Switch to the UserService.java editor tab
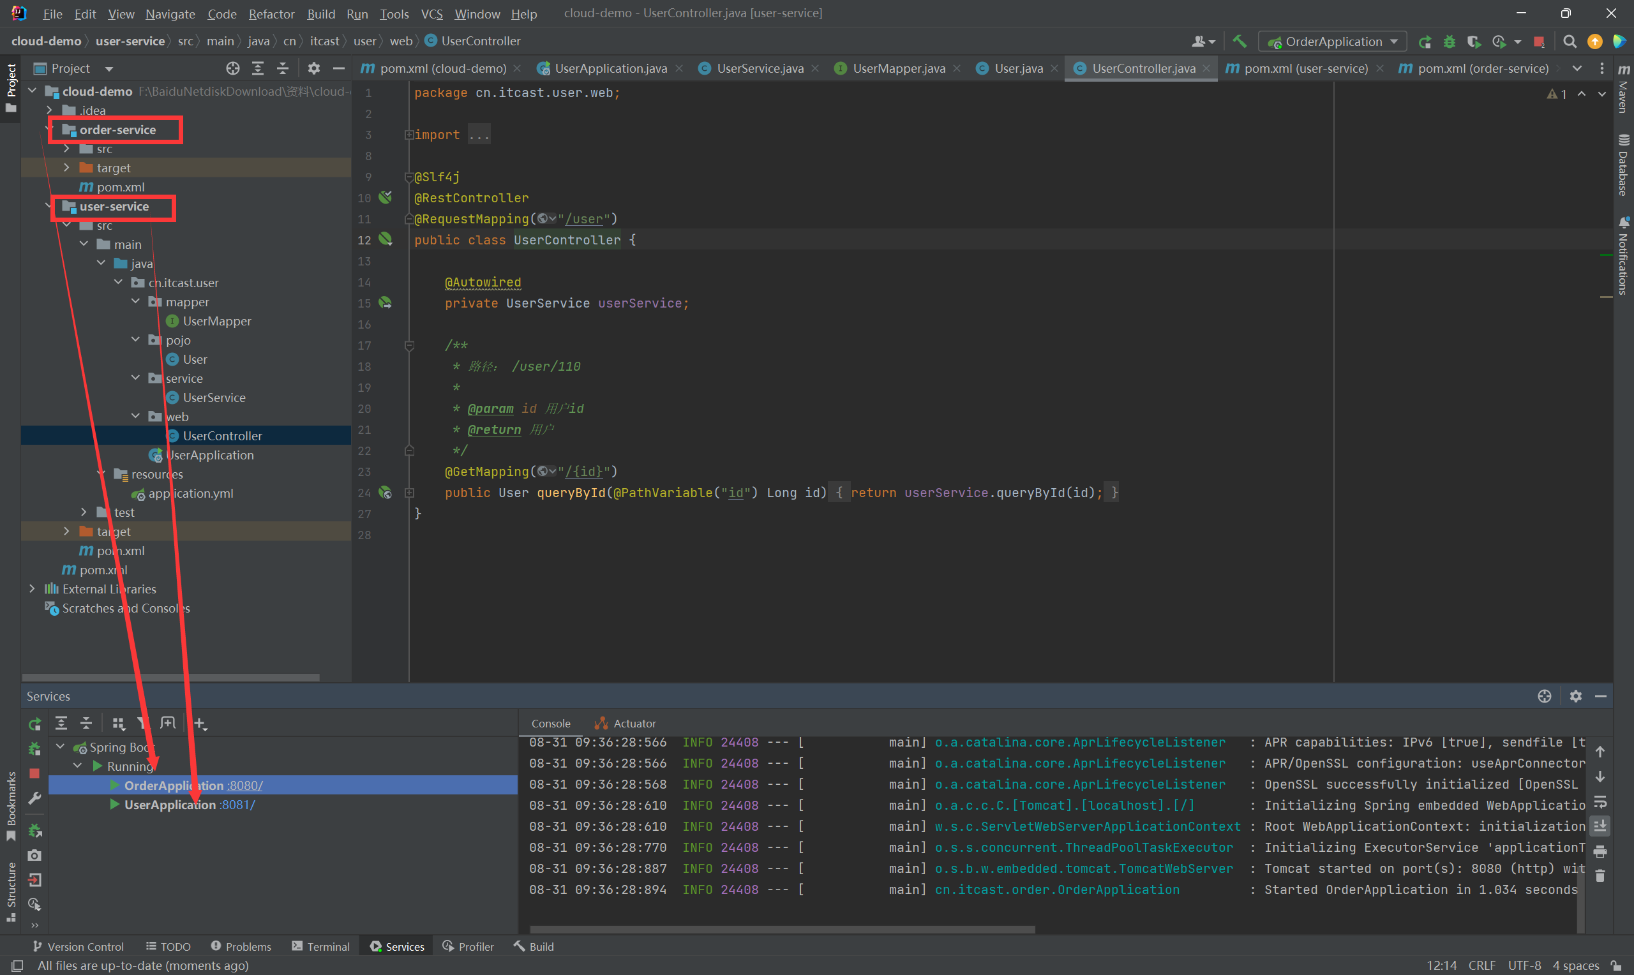Image resolution: width=1634 pixels, height=975 pixels. click(x=760, y=68)
